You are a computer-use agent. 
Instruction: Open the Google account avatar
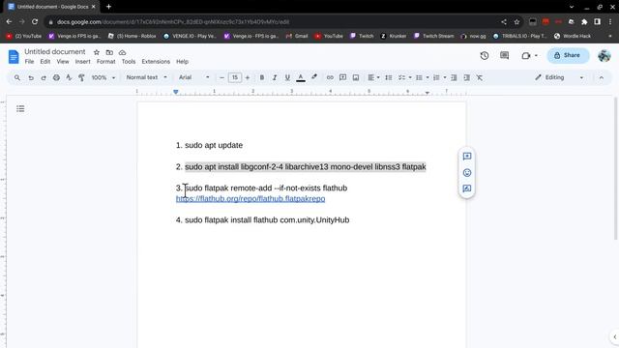point(604,56)
